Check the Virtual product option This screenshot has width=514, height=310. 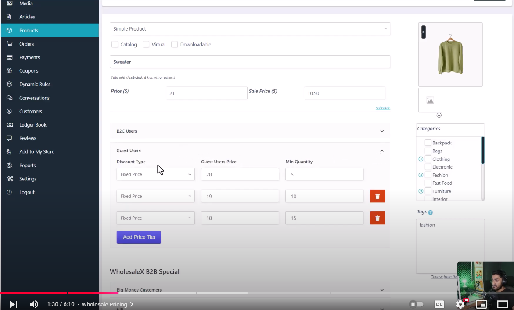146,45
